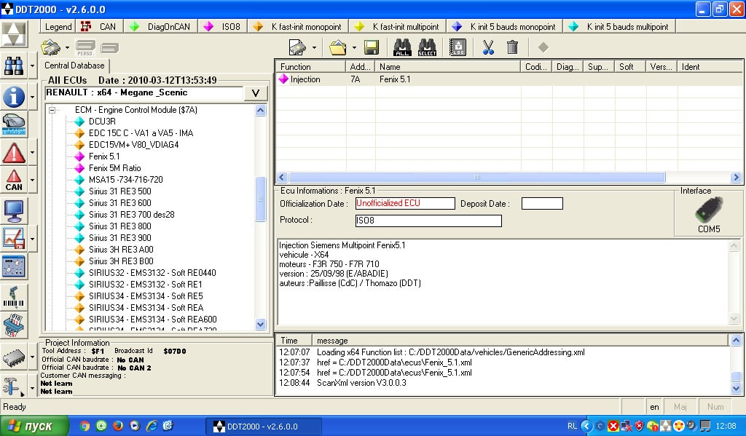Click the Protocol ISO8 input field
The height and width of the screenshot is (436, 746).
point(428,221)
